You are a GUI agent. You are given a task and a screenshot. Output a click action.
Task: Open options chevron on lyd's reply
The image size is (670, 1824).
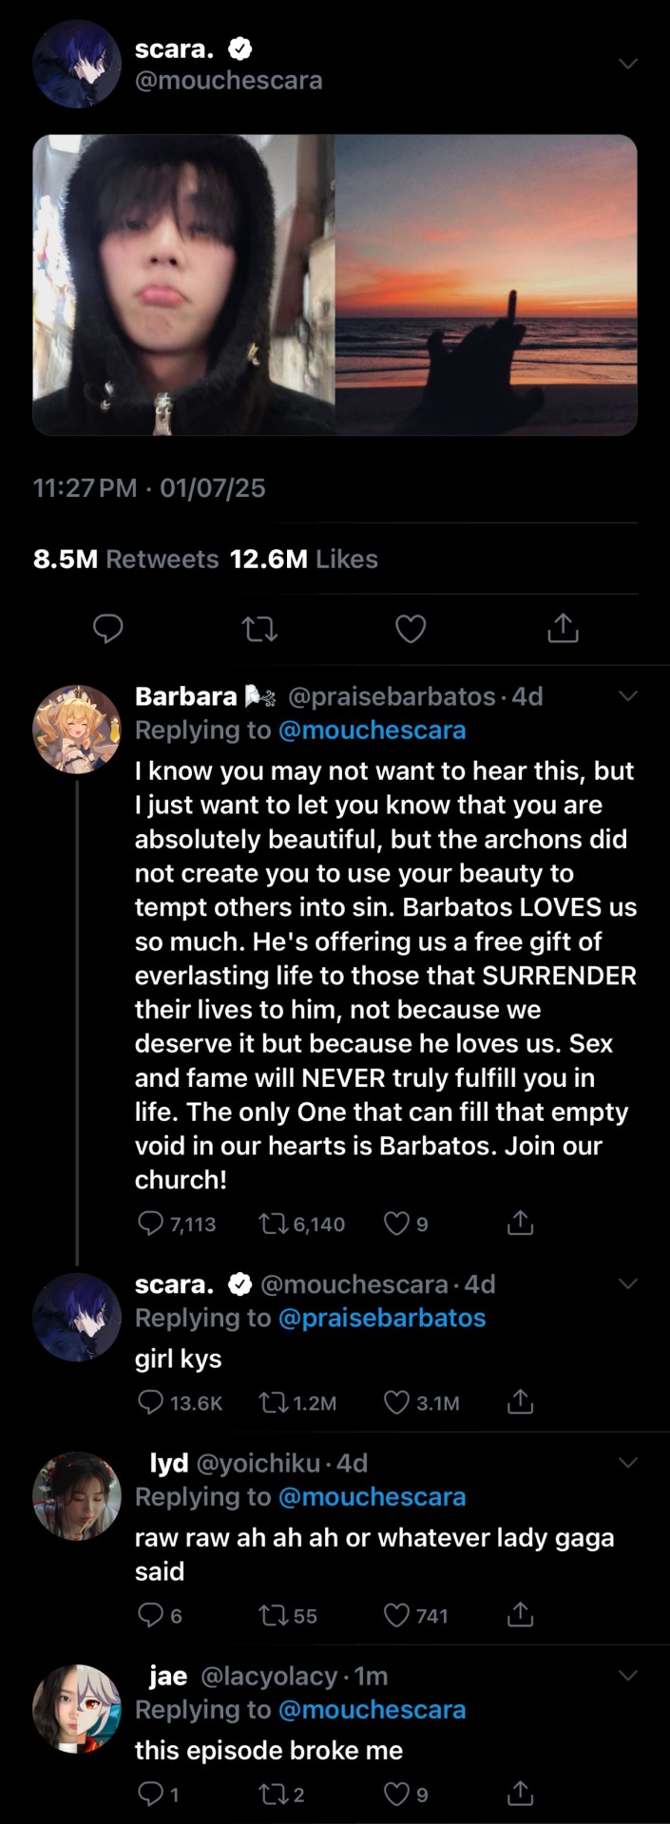pos(627,1462)
